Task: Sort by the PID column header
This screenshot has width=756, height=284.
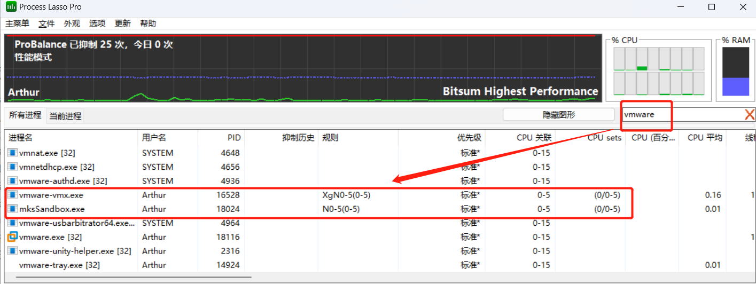Action: tap(221, 138)
